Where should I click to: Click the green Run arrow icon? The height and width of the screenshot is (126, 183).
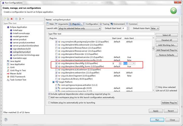[x=174, y=11]
